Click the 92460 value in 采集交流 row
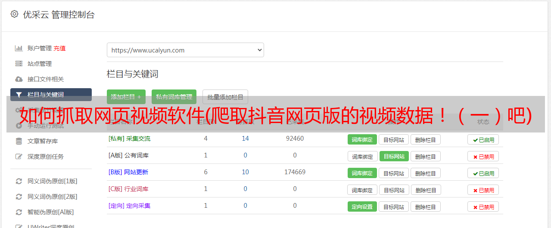 295,139
